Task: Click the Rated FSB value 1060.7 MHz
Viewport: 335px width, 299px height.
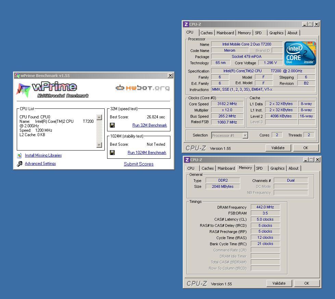Action: click(227, 122)
